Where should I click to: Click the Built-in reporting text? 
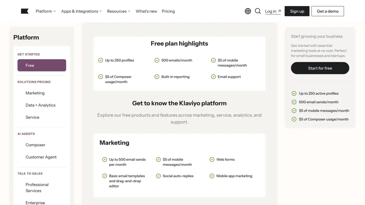pyautogui.click(x=176, y=77)
